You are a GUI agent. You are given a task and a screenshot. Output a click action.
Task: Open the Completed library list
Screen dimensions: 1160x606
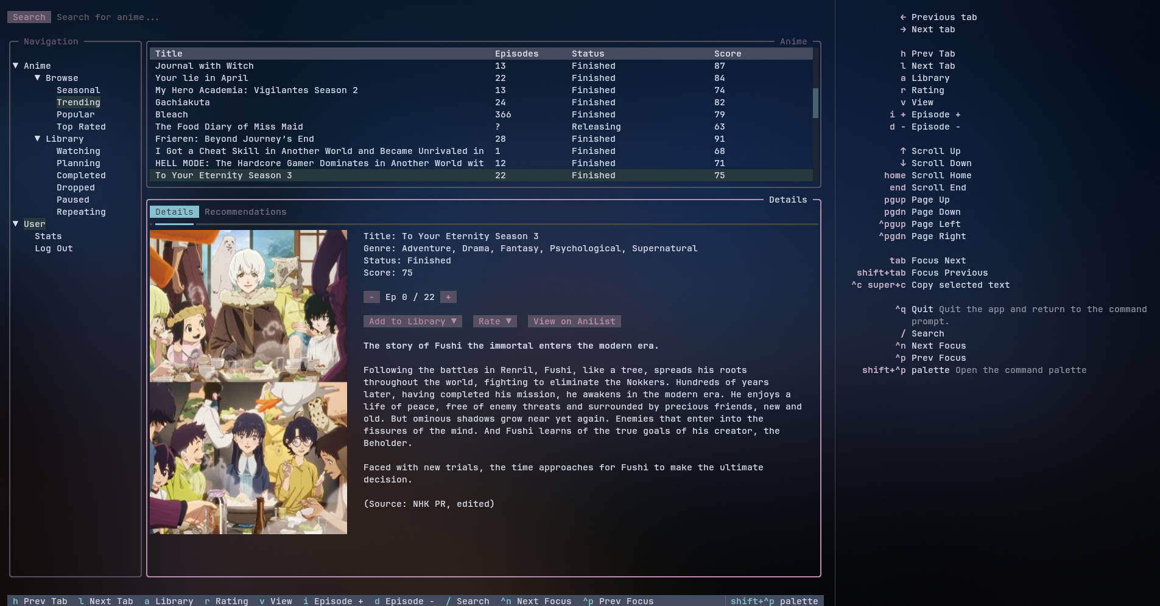(80, 175)
